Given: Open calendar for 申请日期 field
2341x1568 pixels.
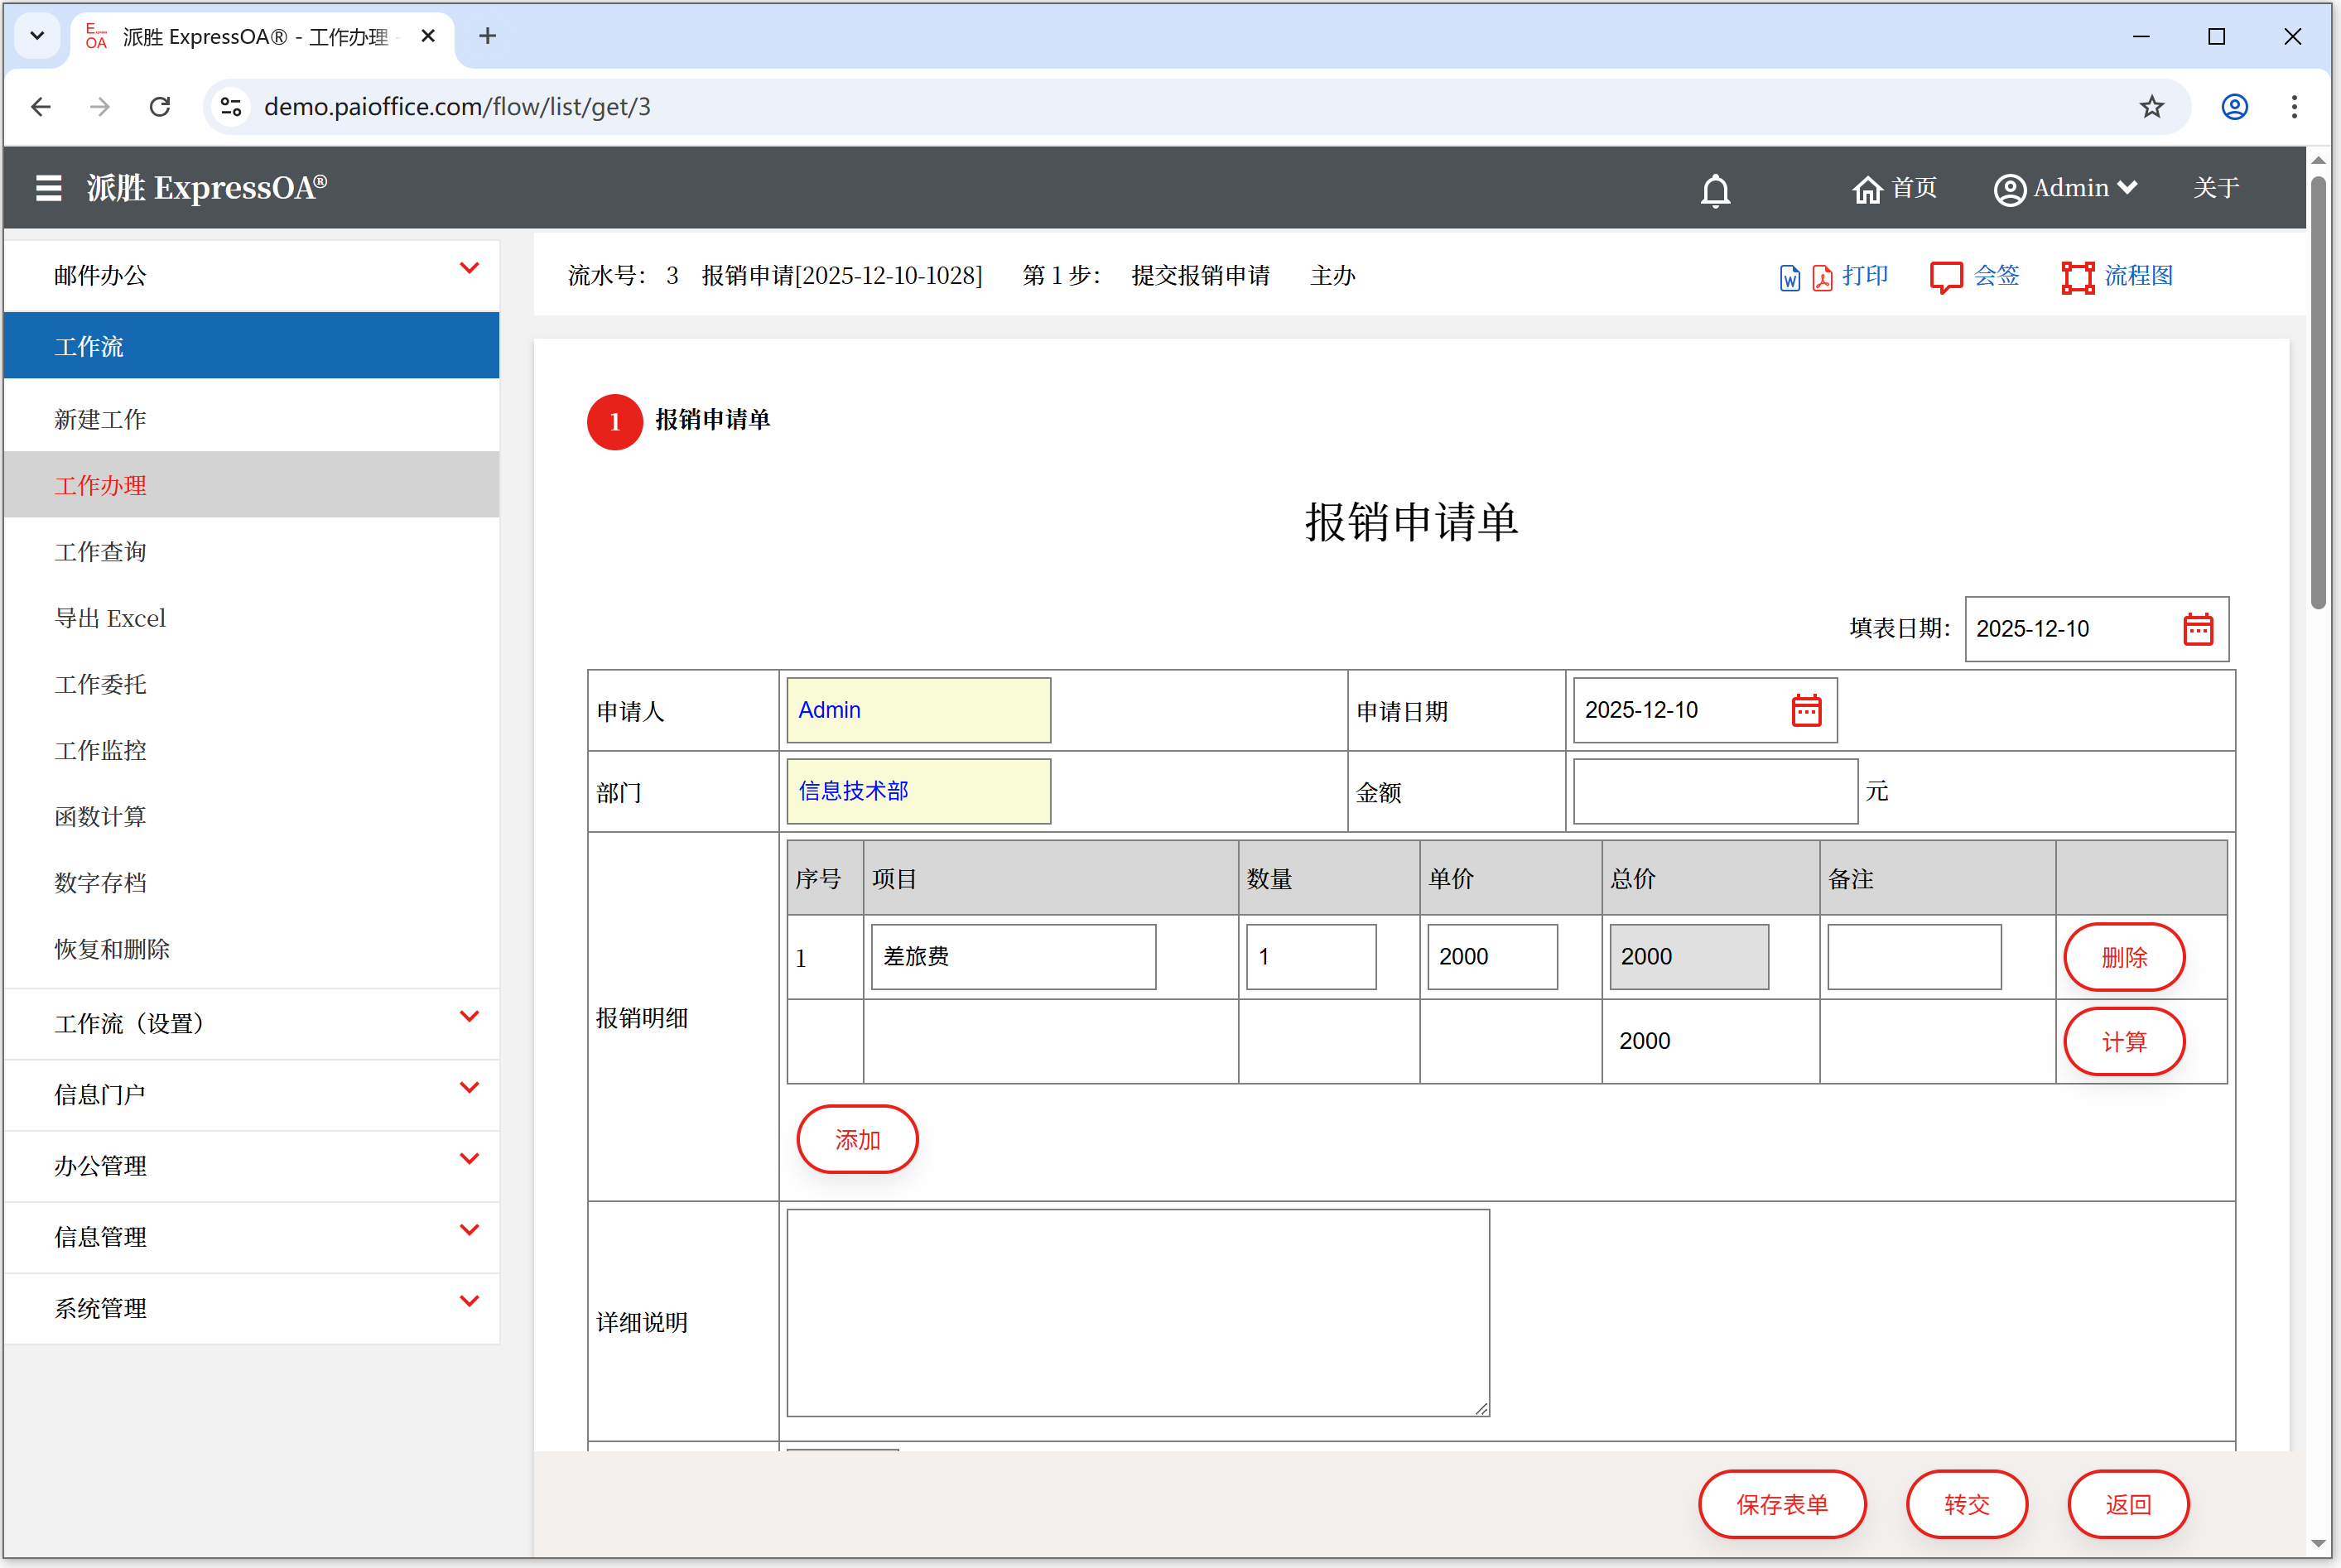Looking at the screenshot, I should point(1806,710).
